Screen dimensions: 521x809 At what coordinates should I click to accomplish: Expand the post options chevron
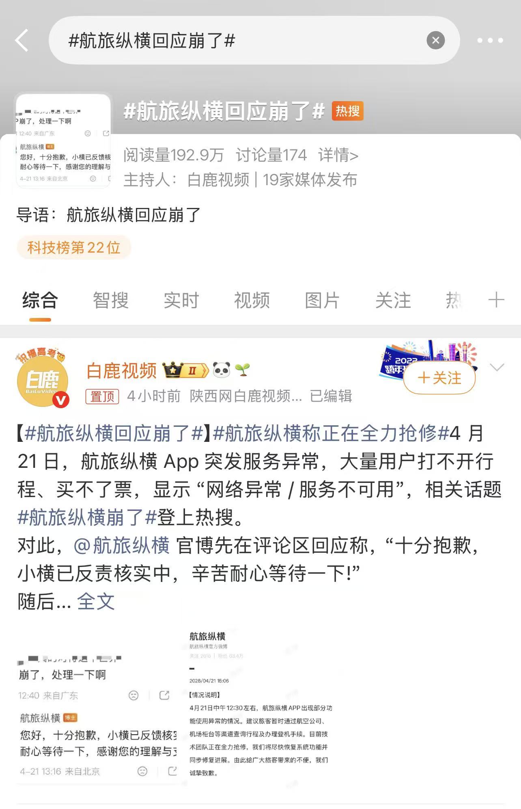point(497,368)
